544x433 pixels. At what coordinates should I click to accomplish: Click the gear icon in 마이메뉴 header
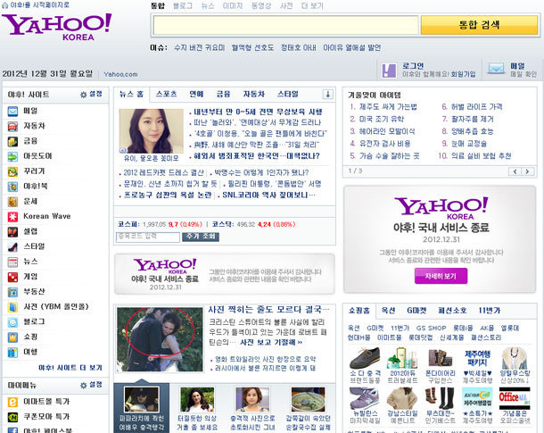click(x=83, y=386)
